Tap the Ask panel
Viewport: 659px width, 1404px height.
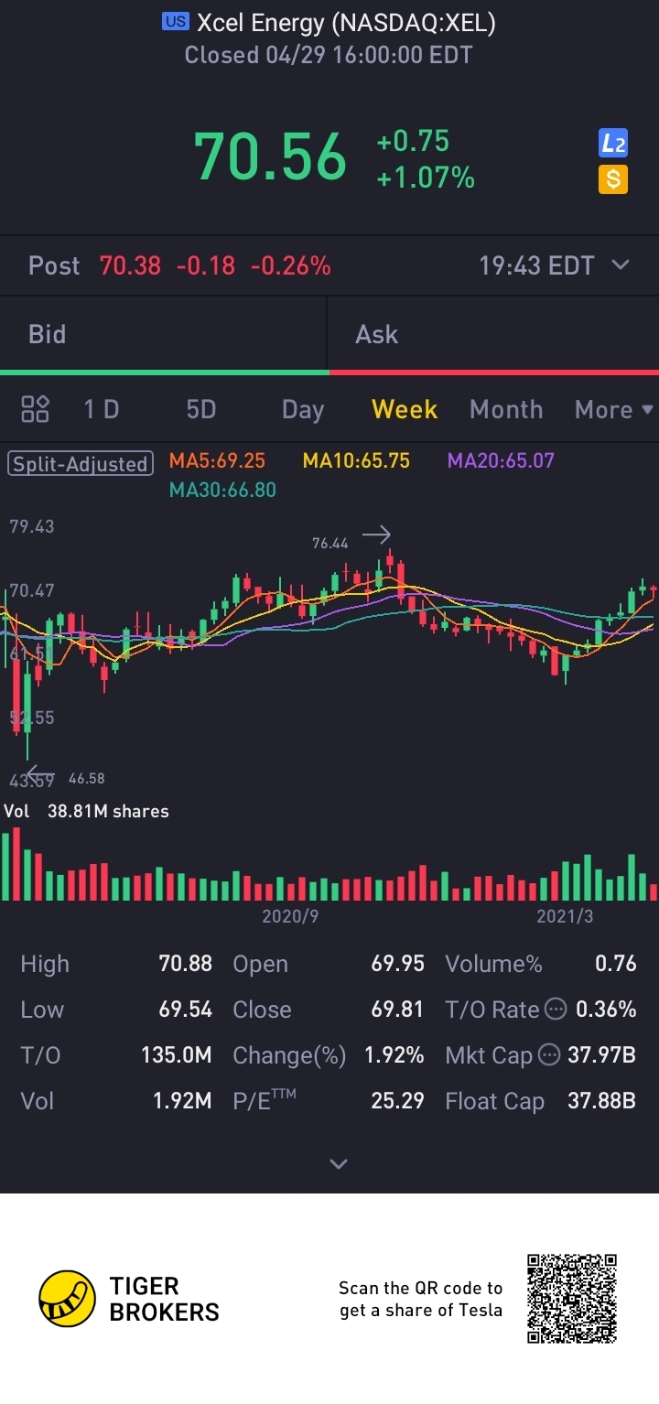(x=492, y=334)
